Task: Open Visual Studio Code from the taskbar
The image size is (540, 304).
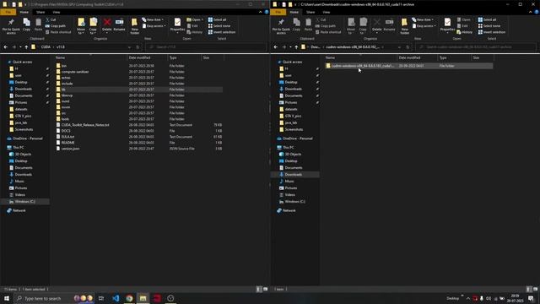Action: pos(116,298)
